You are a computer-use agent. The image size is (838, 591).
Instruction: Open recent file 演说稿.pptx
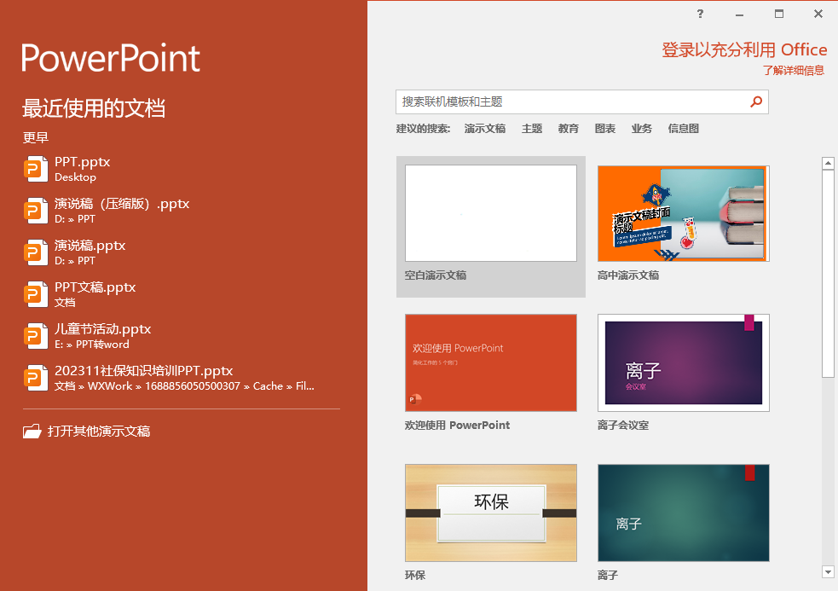182,252
